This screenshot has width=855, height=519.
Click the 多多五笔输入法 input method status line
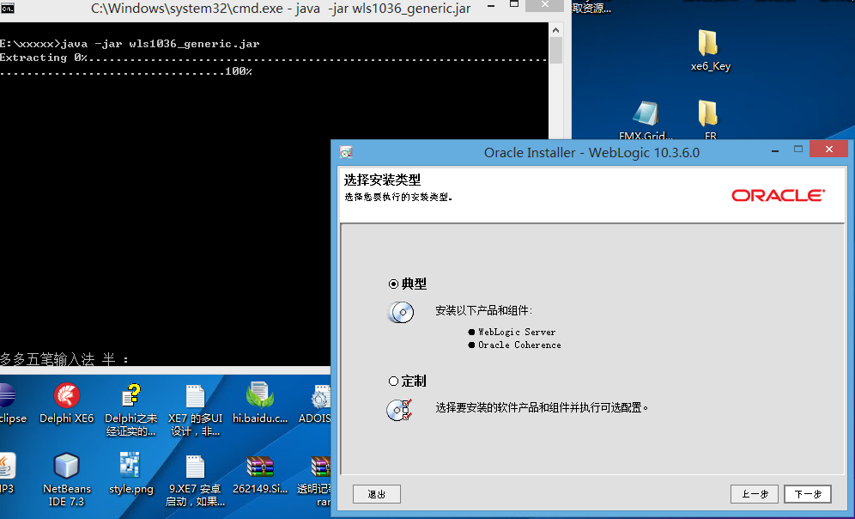(64, 359)
